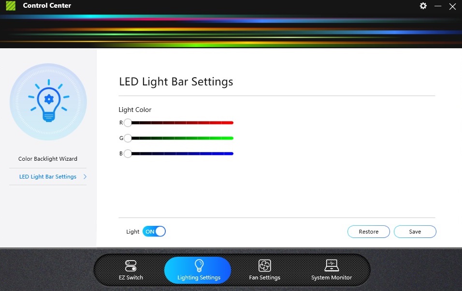The height and width of the screenshot is (291, 462).
Task: Click the blue B slider handle
Action: [x=128, y=153]
